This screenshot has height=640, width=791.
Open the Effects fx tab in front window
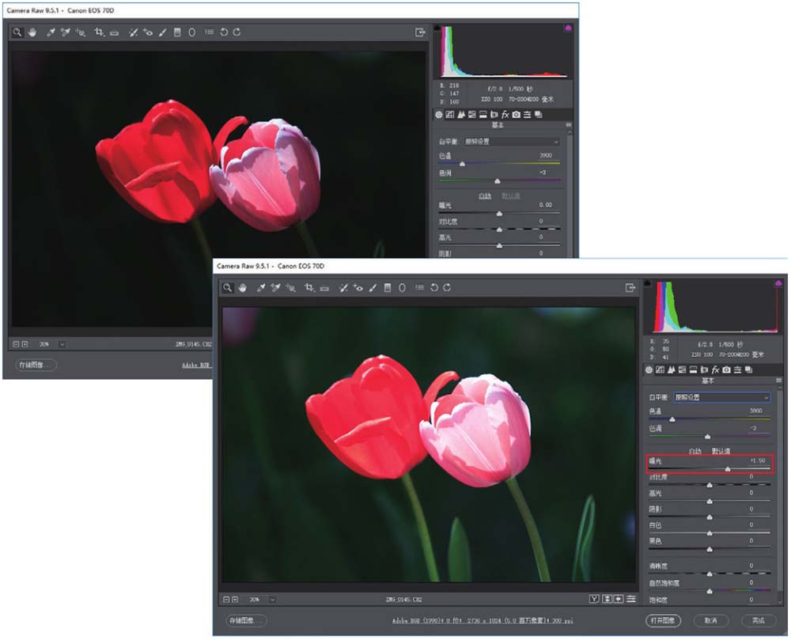coord(715,369)
